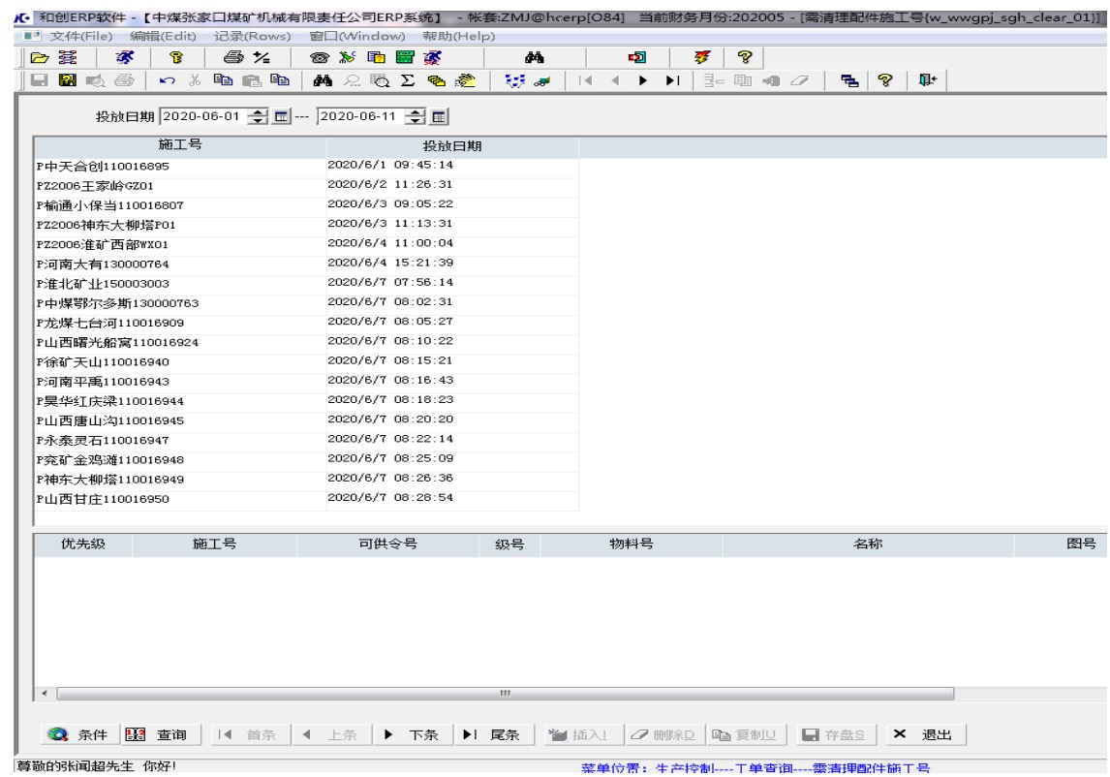Click the 可供令号 column header

tap(388, 544)
